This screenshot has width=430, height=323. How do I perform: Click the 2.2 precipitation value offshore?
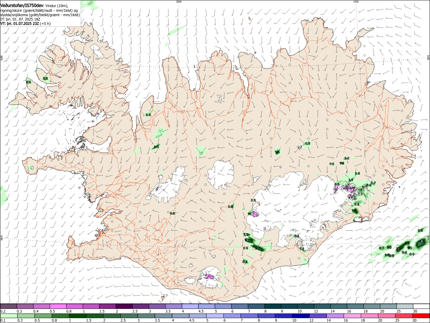[407, 243]
